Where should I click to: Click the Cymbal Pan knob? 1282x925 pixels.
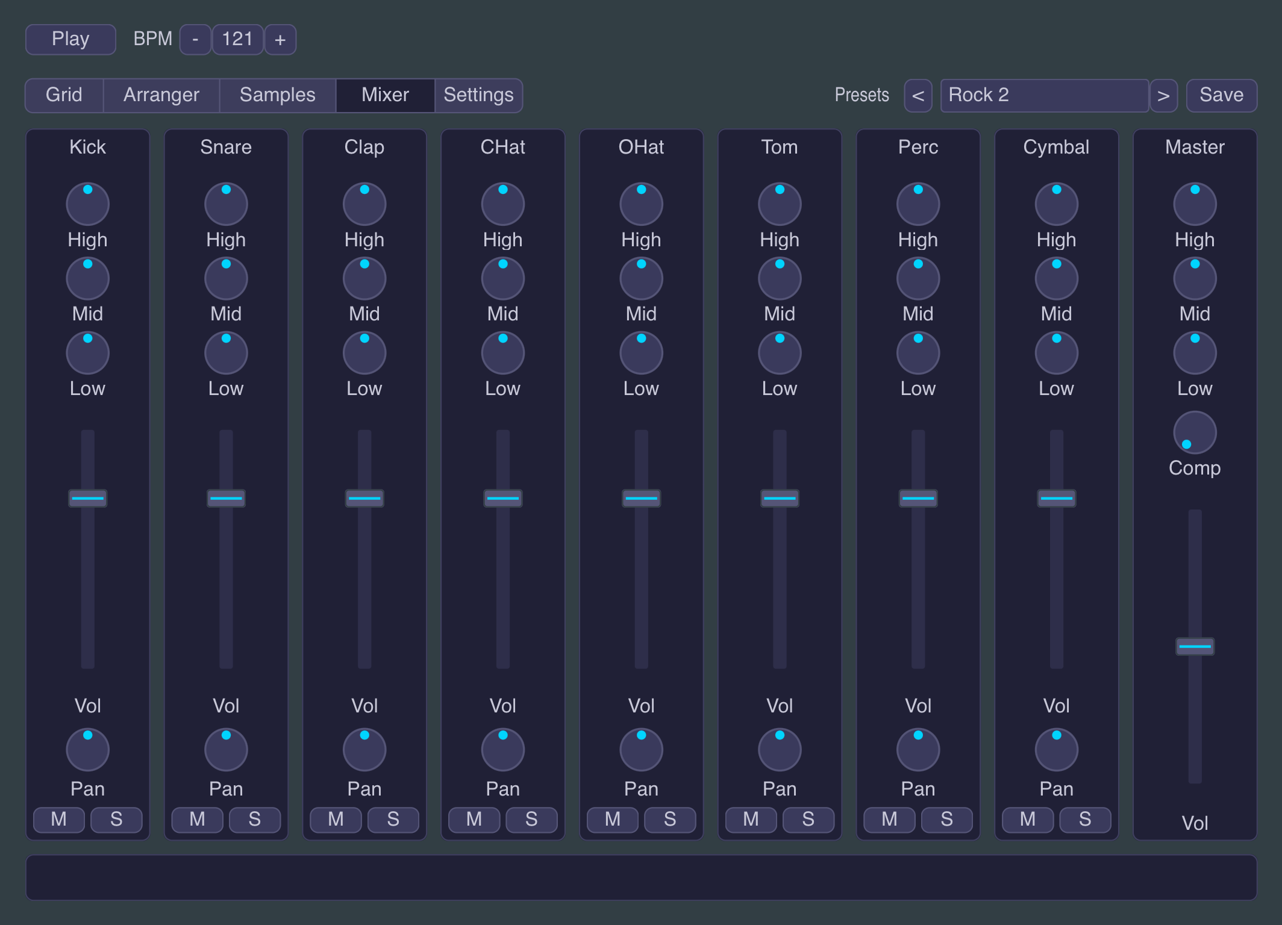(1057, 750)
